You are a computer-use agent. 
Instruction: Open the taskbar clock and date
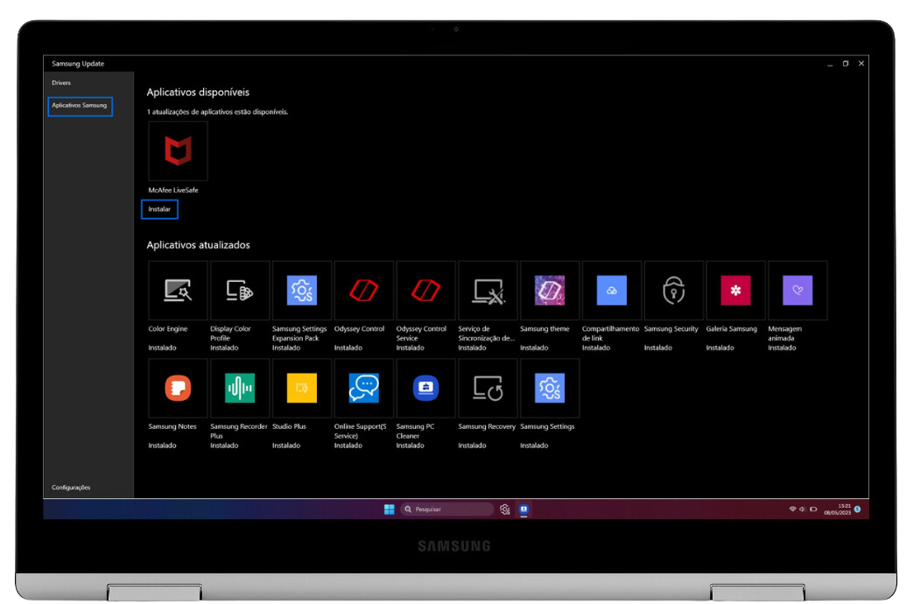coord(838,509)
